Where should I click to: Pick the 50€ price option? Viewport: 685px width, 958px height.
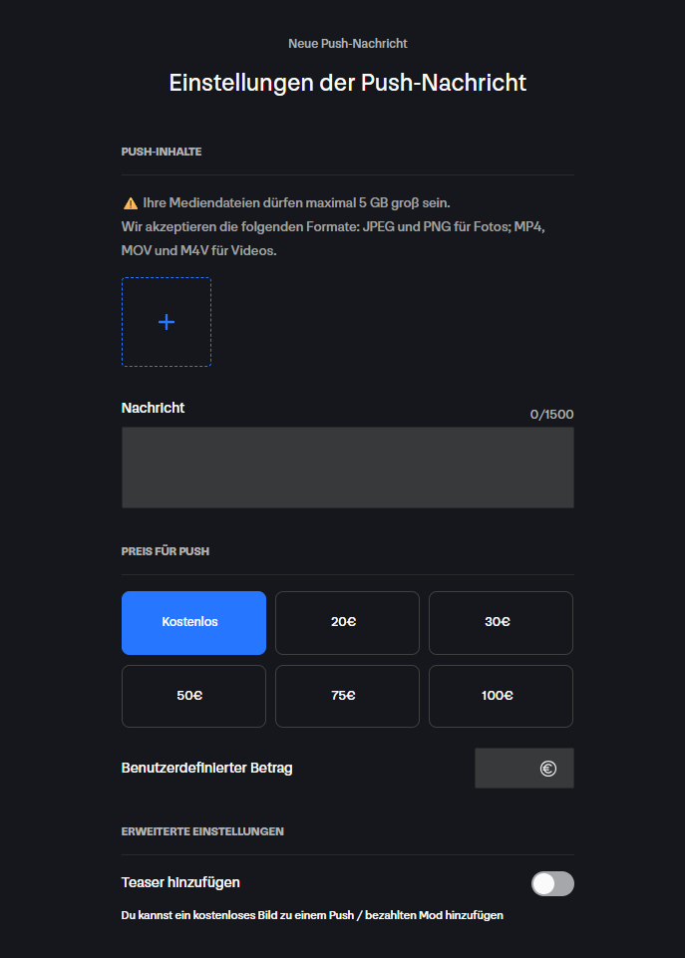(x=193, y=697)
